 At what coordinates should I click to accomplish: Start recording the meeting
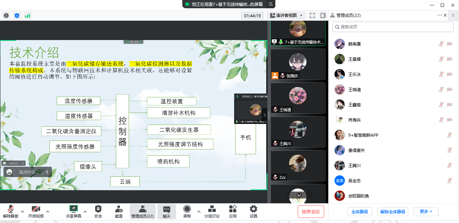point(187,211)
